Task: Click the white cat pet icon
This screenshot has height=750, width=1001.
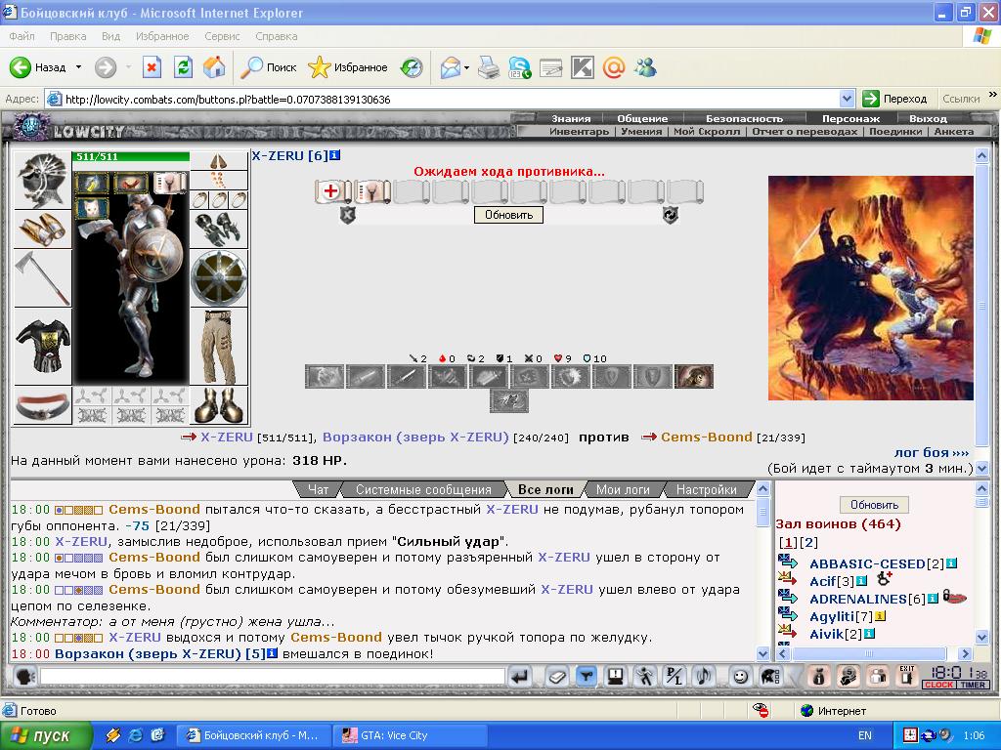Action: 92,209
